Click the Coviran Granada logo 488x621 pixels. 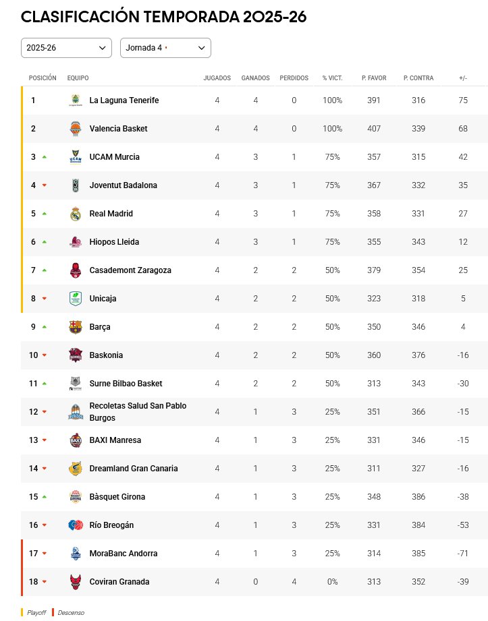click(x=76, y=582)
